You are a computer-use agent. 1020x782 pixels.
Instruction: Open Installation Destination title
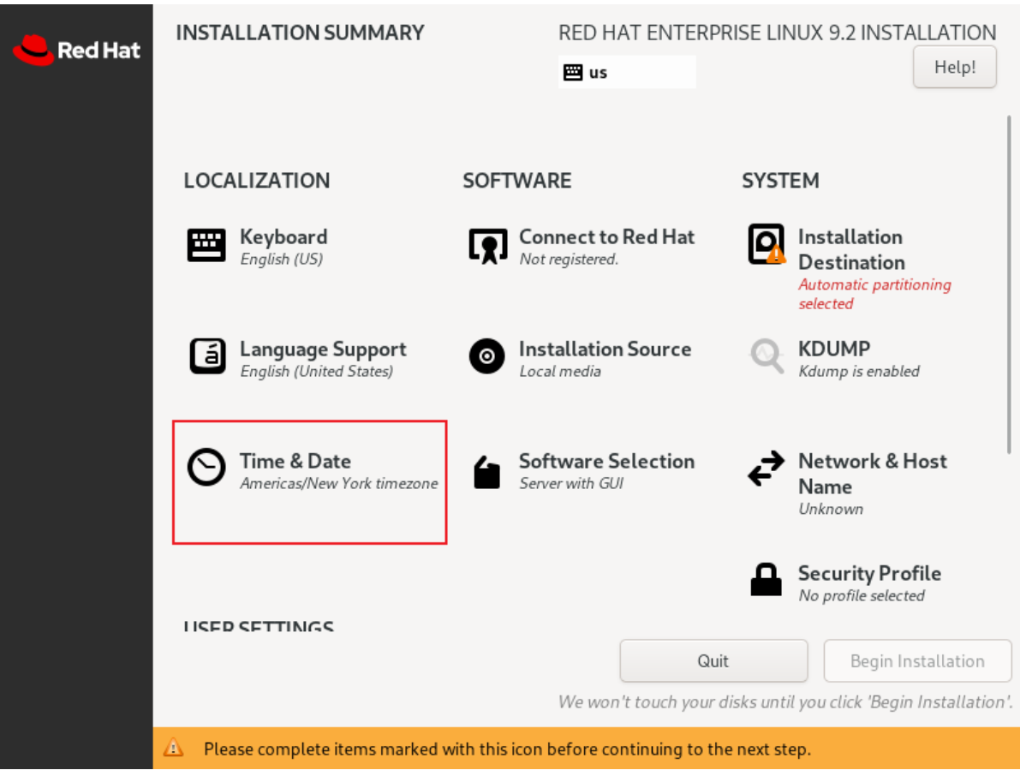(851, 249)
